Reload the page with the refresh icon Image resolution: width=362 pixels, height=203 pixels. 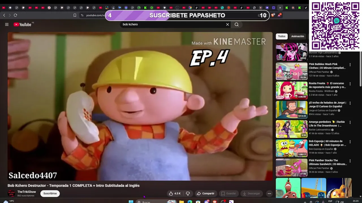(x=16, y=15)
